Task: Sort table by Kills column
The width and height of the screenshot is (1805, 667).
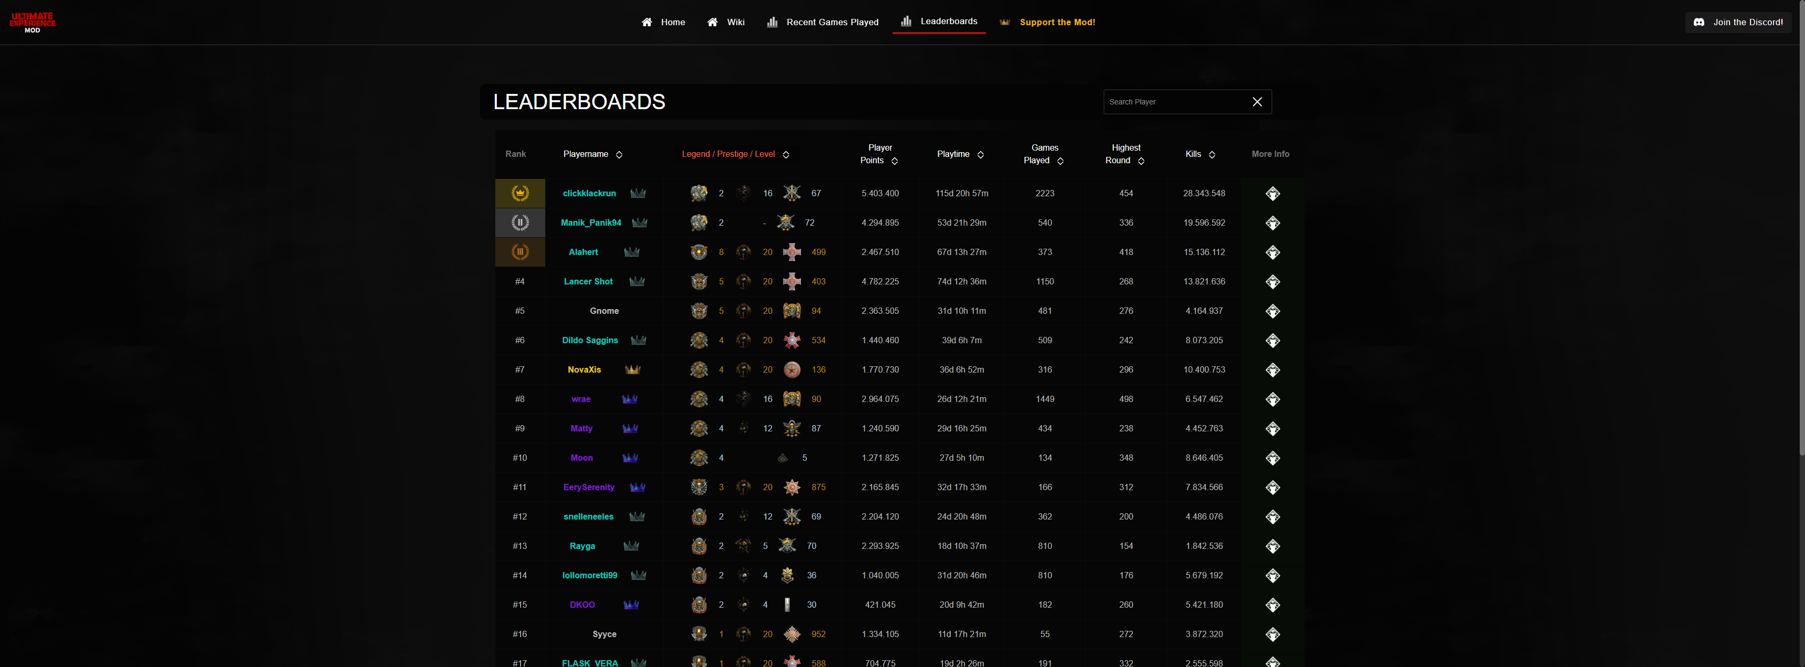Action: pos(1212,155)
